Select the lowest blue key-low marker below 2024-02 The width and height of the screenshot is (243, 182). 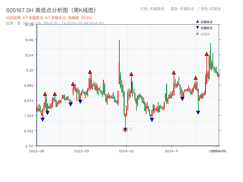point(126,130)
